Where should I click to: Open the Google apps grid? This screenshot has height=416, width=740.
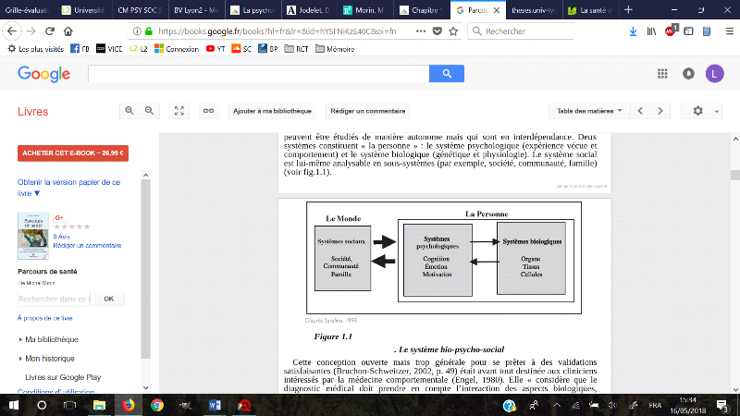click(x=662, y=74)
